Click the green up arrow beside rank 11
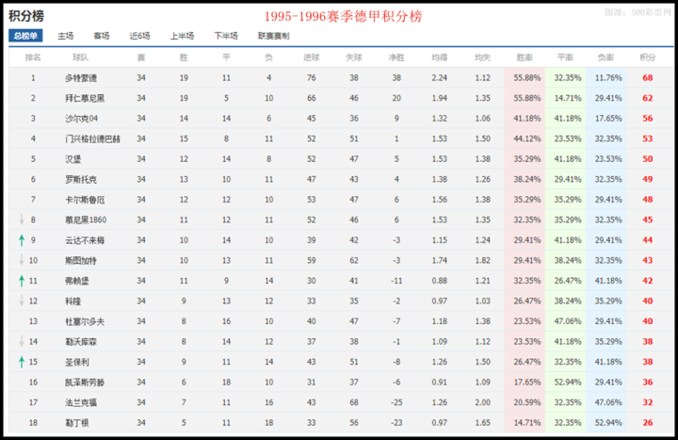678x440 pixels. 20,280
